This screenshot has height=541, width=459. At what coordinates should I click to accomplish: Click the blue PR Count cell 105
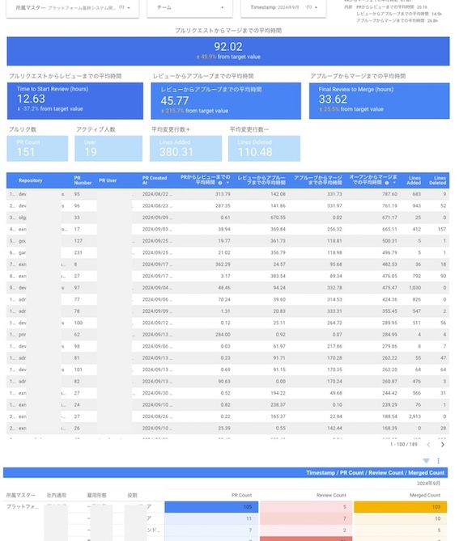(211, 507)
